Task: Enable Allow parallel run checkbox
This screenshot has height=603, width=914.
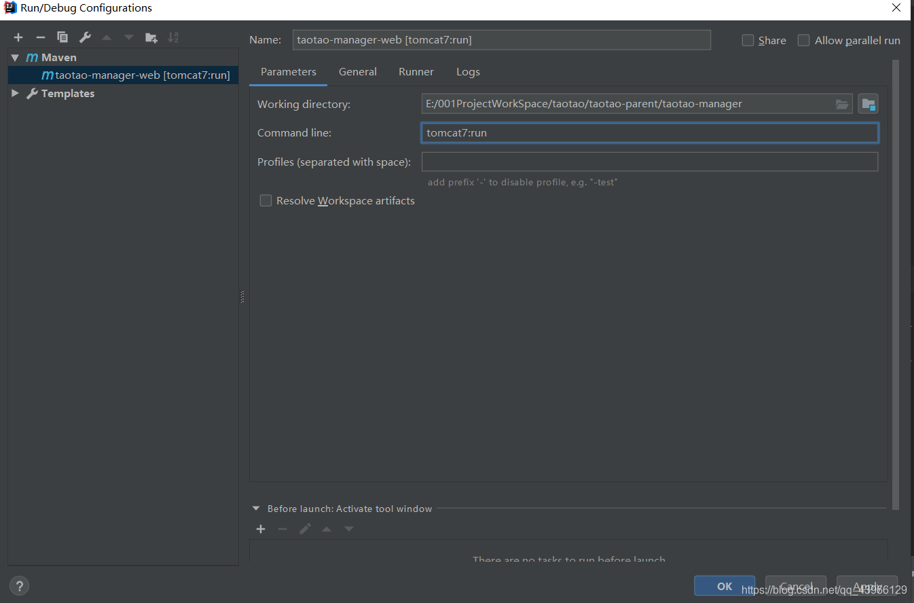Action: 803,40
